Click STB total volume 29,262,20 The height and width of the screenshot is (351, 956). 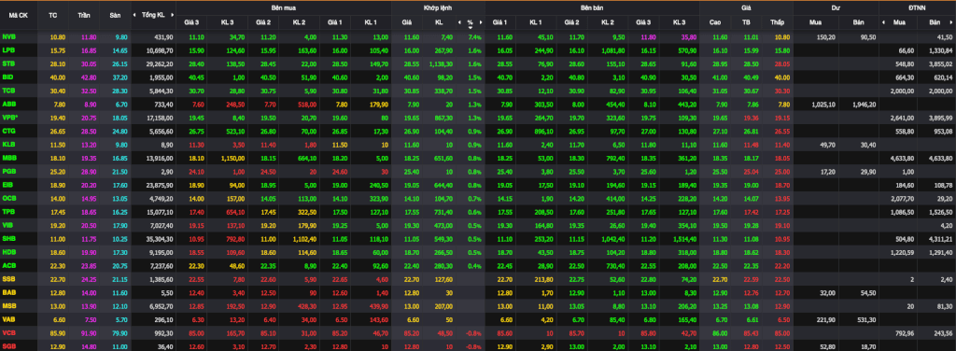point(161,63)
